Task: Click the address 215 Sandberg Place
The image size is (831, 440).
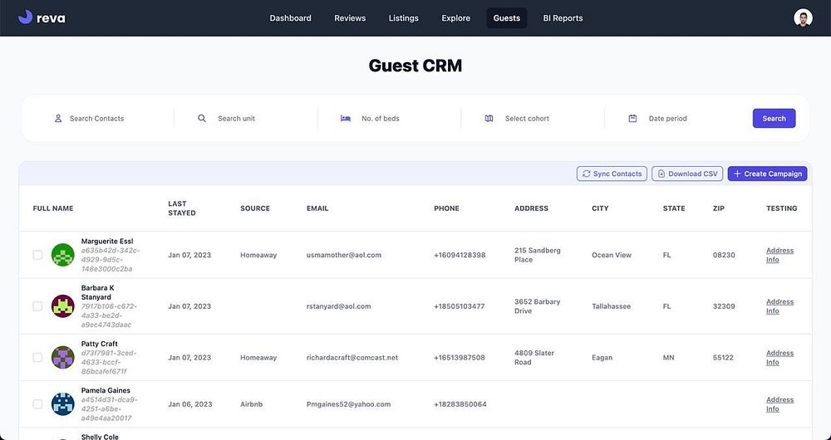Action: pos(537,255)
